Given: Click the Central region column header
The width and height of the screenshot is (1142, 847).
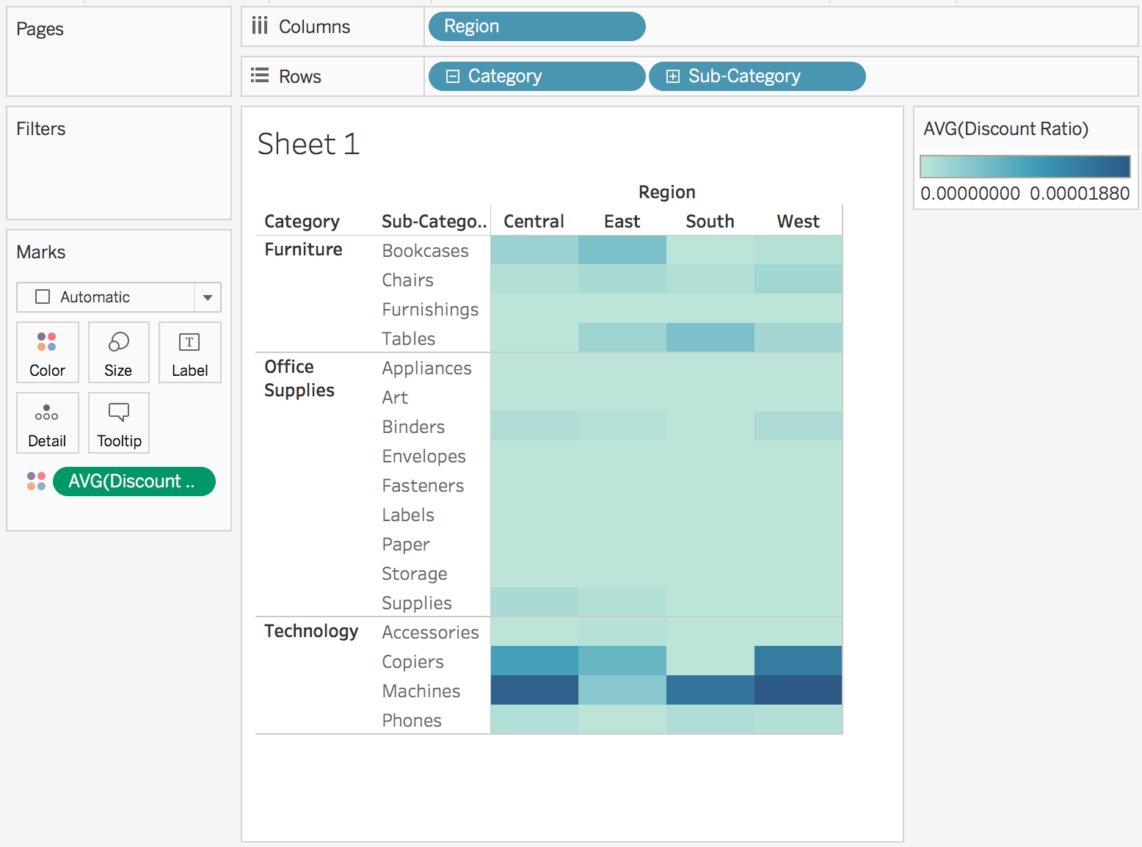Looking at the screenshot, I should click(x=534, y=222).
